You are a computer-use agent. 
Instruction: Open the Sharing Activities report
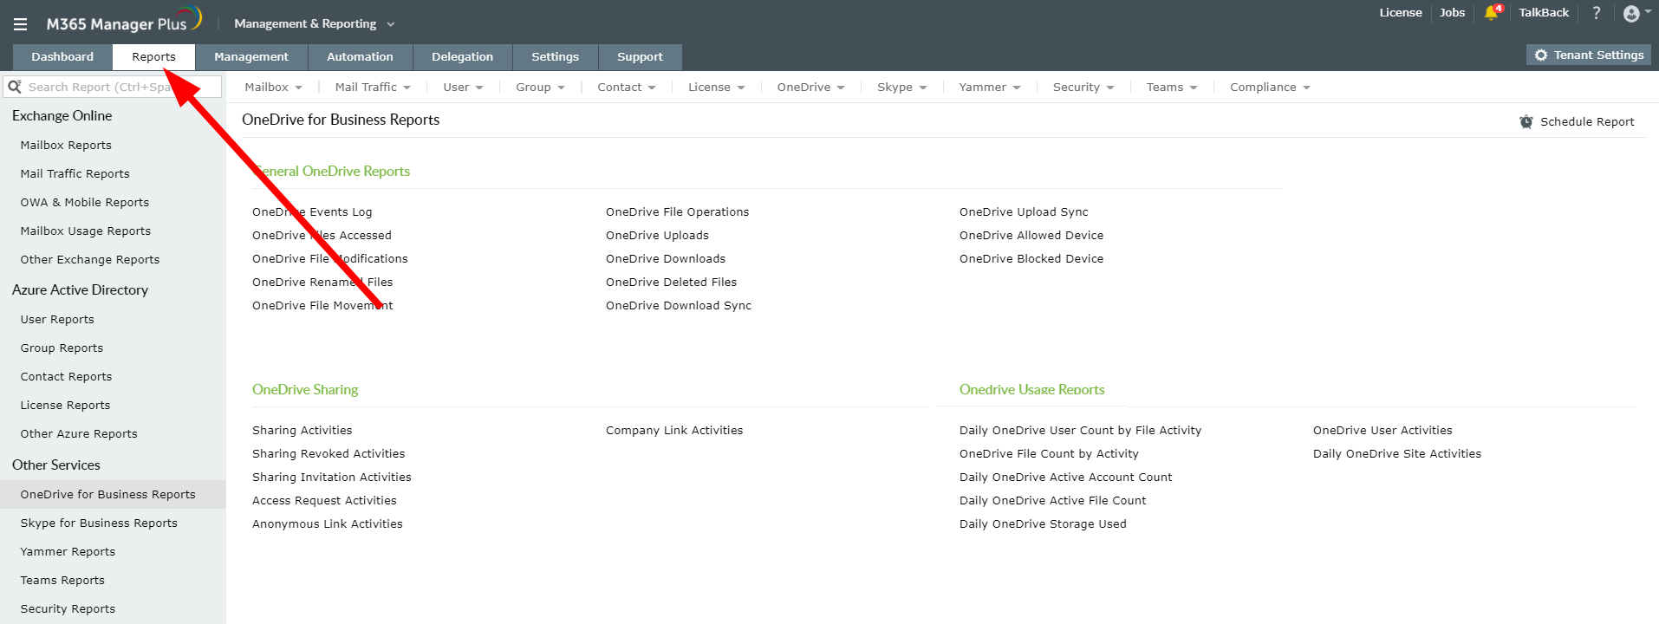click(302, 431)
